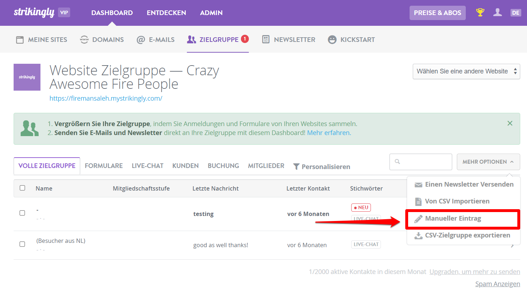Switch to the Mitglieder tab
The image size is (527, 293).
click(266, 166)
